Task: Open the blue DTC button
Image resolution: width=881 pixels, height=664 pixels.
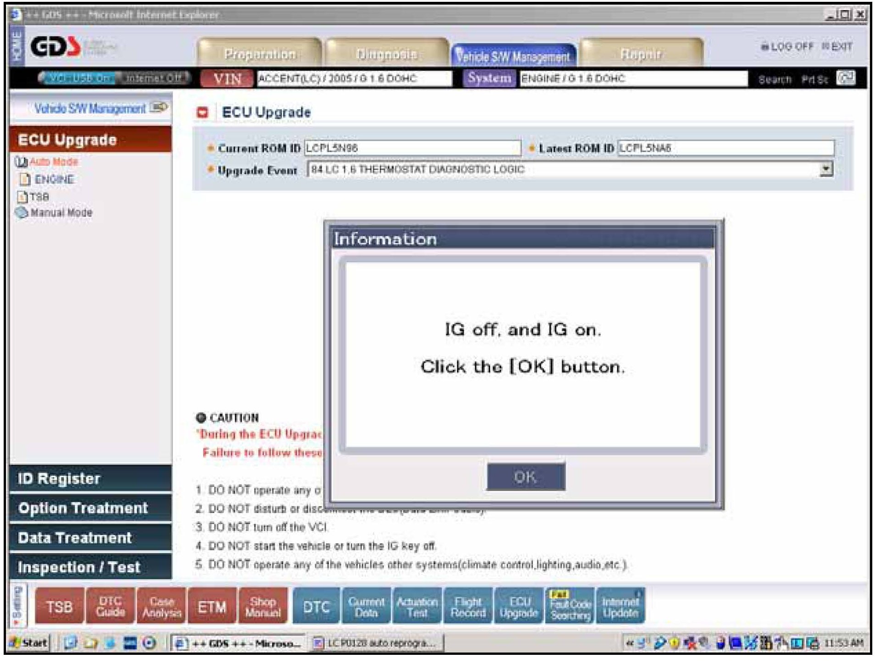Action: point(316,607)
